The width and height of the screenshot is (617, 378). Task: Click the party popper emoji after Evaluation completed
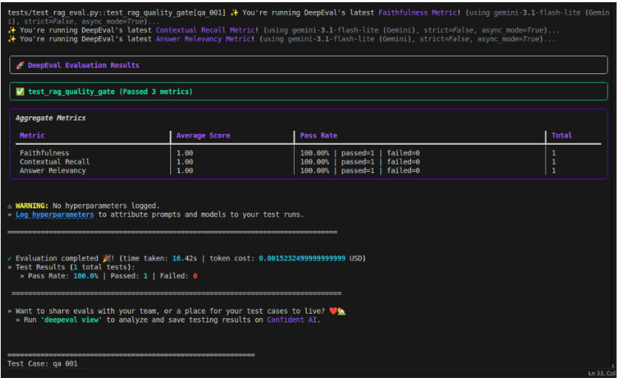pyautogui.click(x=106, y=258)
